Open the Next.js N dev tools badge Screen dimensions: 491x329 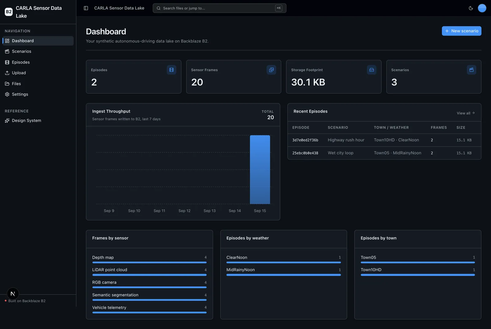coord(13,294)
